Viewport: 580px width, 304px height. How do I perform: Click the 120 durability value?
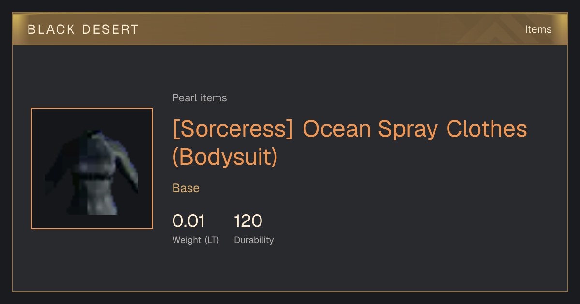click(248, 221)
